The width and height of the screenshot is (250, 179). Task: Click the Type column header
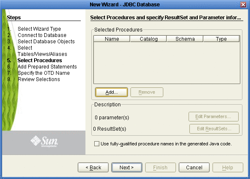click(x=221, y=39)
